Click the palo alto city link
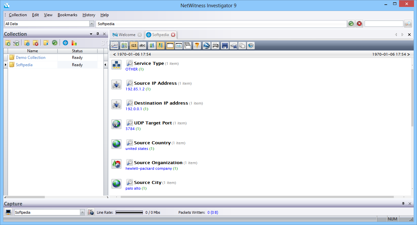417x225 pixels. (133, 188)
